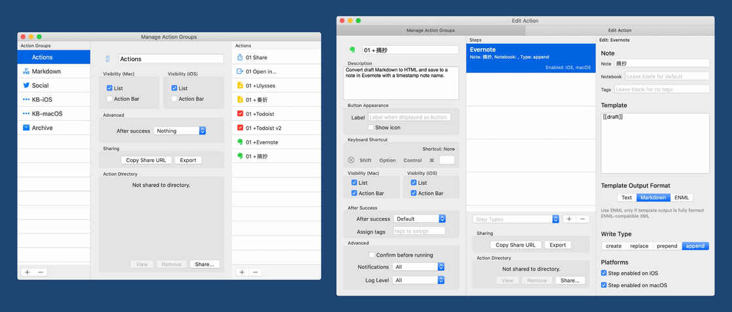
Task: Select KB-macOS in Action Groups list
Action: click(54, 114)
